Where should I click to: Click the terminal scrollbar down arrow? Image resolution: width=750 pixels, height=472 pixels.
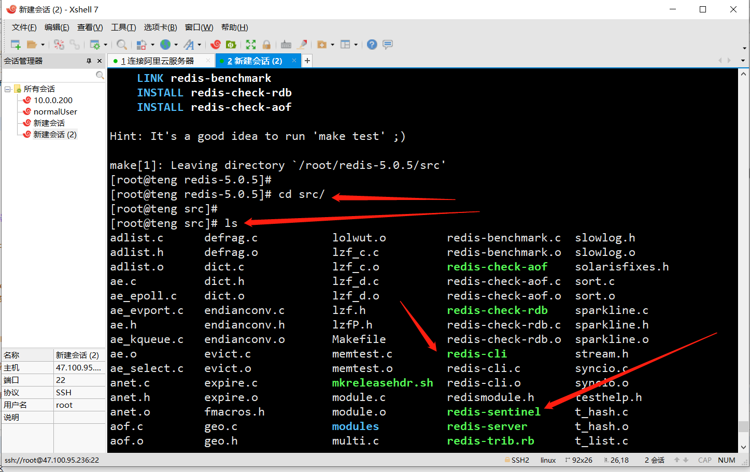(x=743, y=447)
